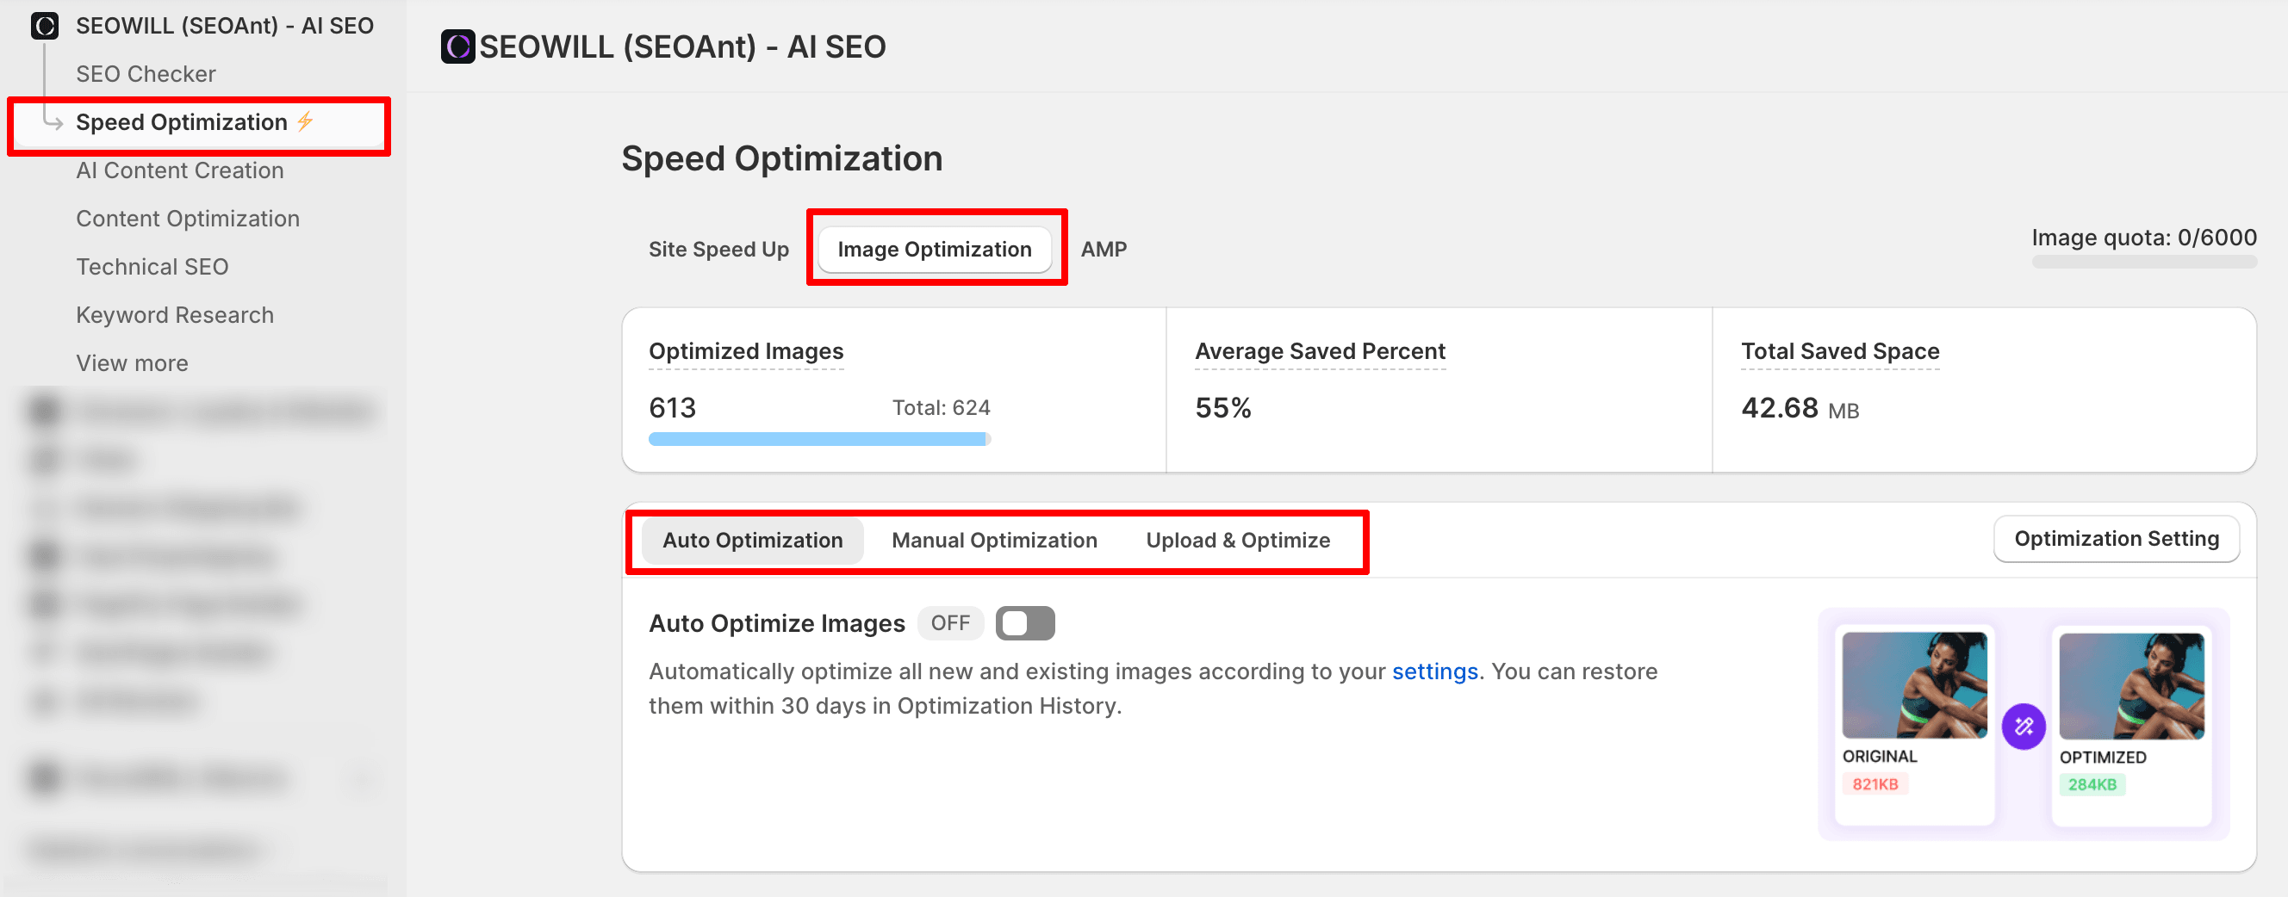2288x897 pixels.
Task: Click the SEOWILL logo in page header
Action: (457, 46)
